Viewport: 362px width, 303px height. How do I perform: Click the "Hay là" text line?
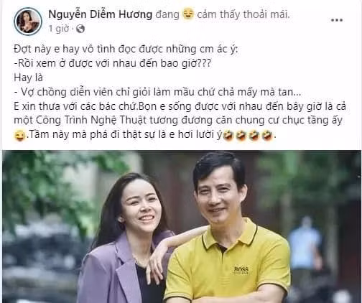pos(28,78)
